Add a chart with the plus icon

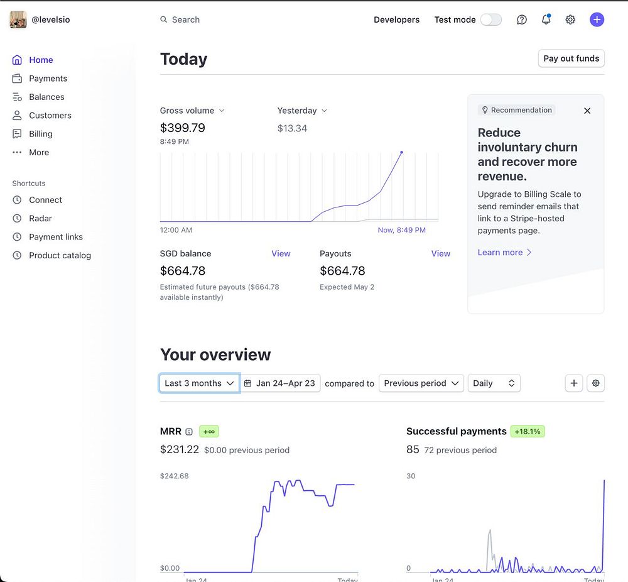(x=573, y=383)
